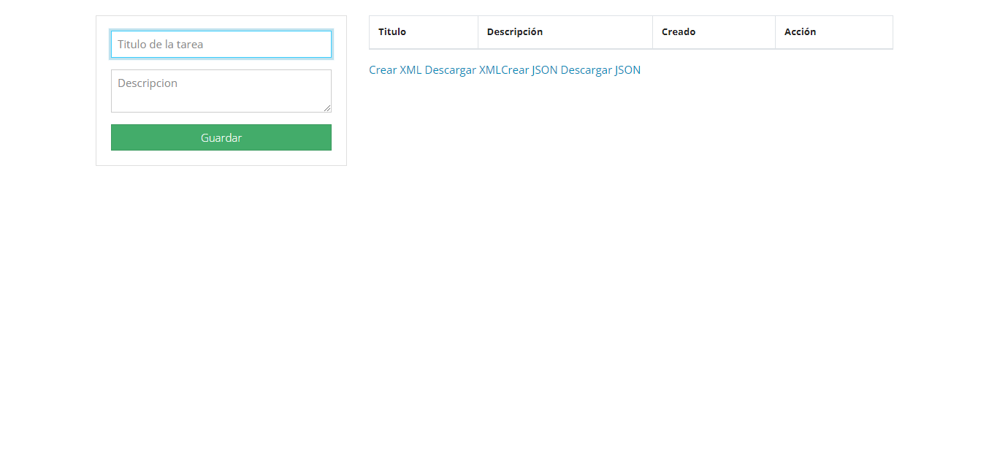Click Descargar JSON to download the JSON file

600,69
